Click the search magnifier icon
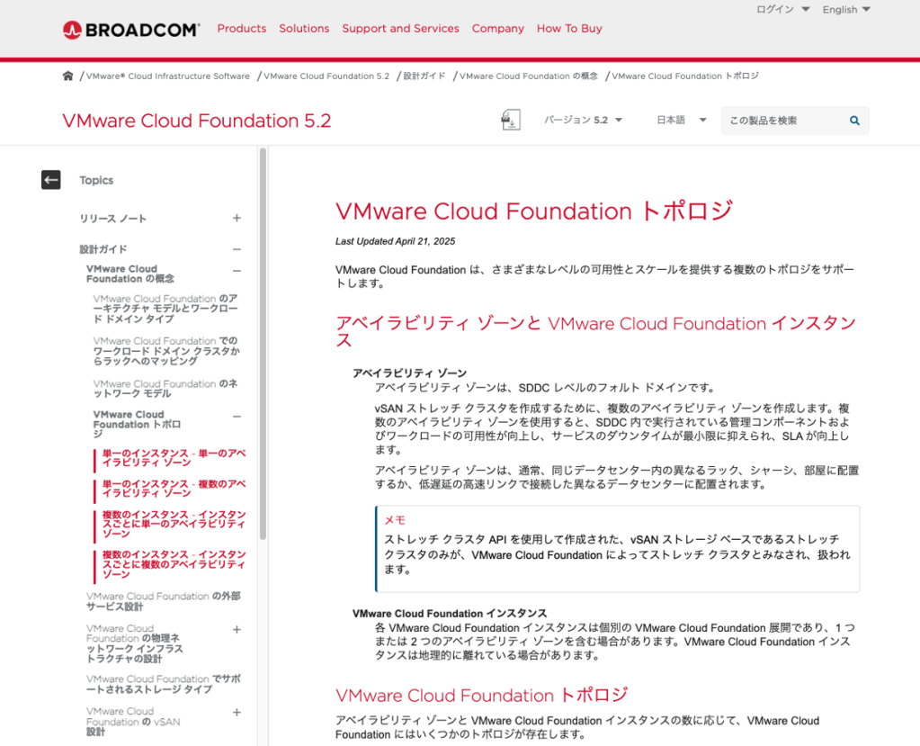This screenshot has width=920, height=746. pos(854,121)
